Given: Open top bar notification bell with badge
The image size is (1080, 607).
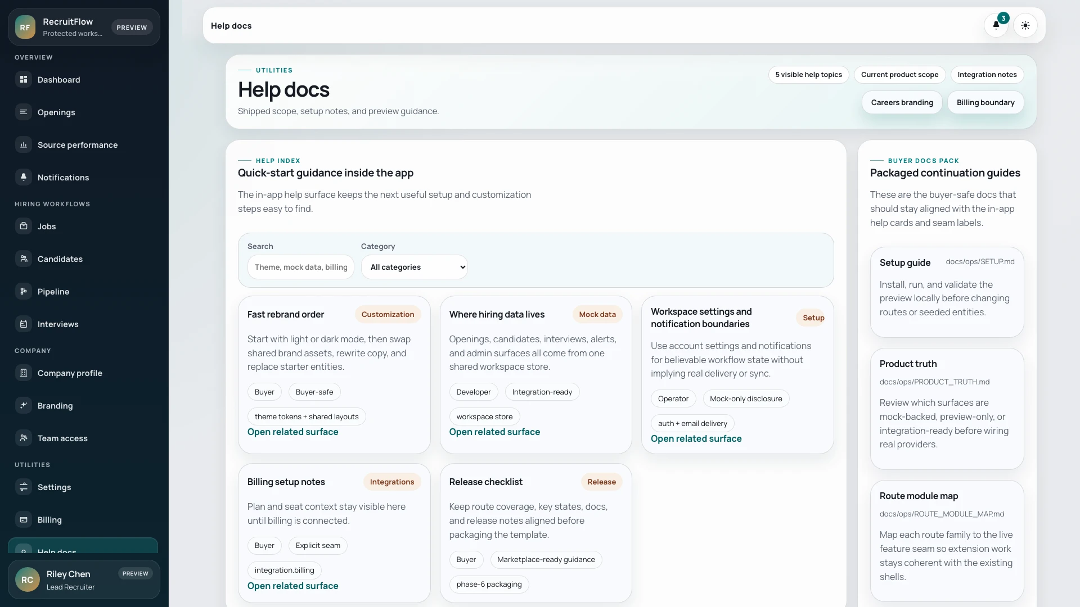Looking at the screenshot, I should [x=996, y=25].
